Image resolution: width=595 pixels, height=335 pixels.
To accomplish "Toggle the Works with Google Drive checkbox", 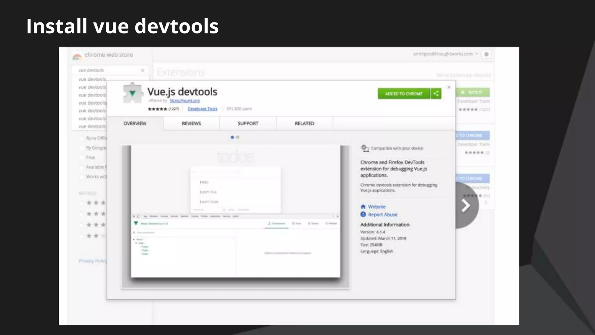I will pos(82,177).
